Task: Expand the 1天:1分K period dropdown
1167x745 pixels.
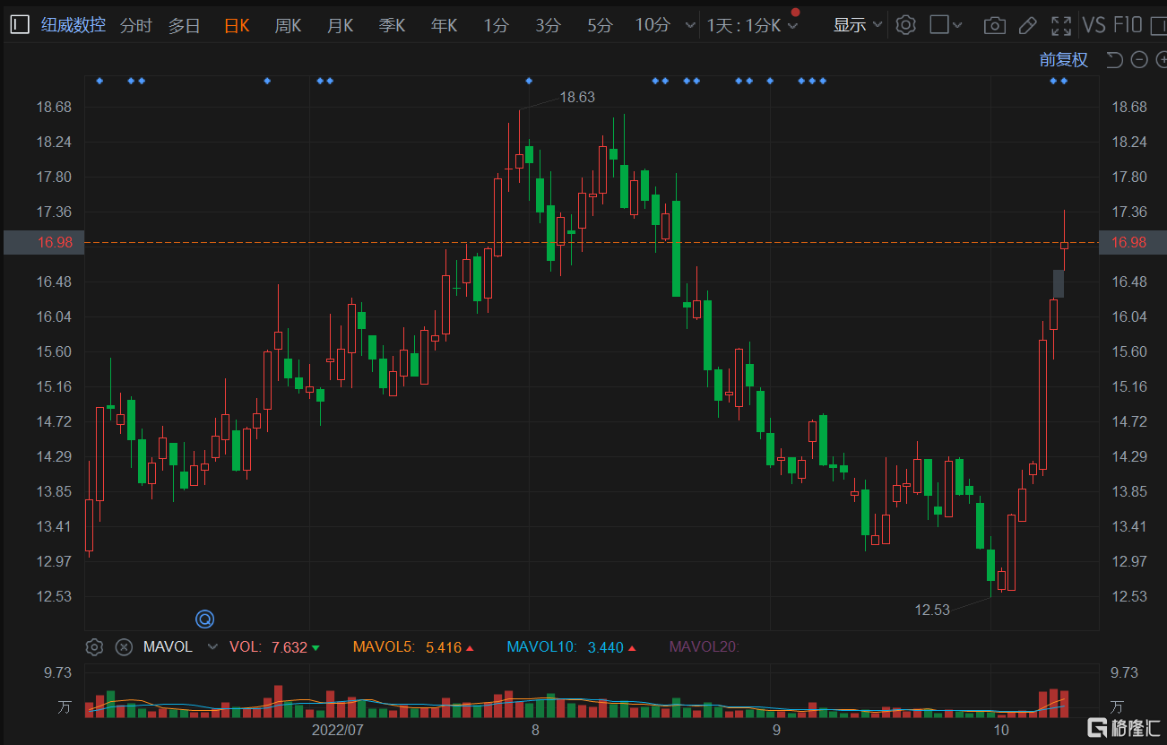Action: (753, 25)
